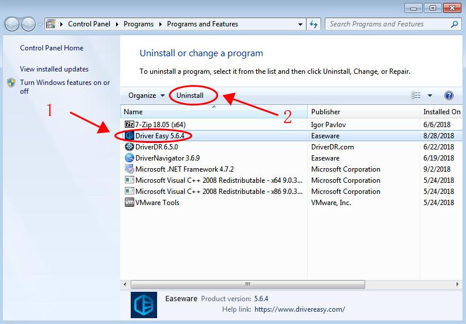Open the view options dropdown arrow
This screenshot has height=324, width=466.
point(430,96)
